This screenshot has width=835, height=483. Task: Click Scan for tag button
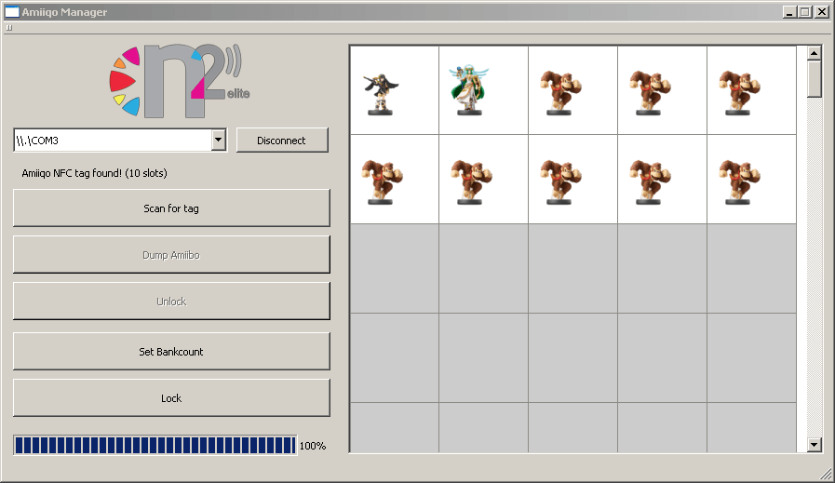click(x=171, y=208)
